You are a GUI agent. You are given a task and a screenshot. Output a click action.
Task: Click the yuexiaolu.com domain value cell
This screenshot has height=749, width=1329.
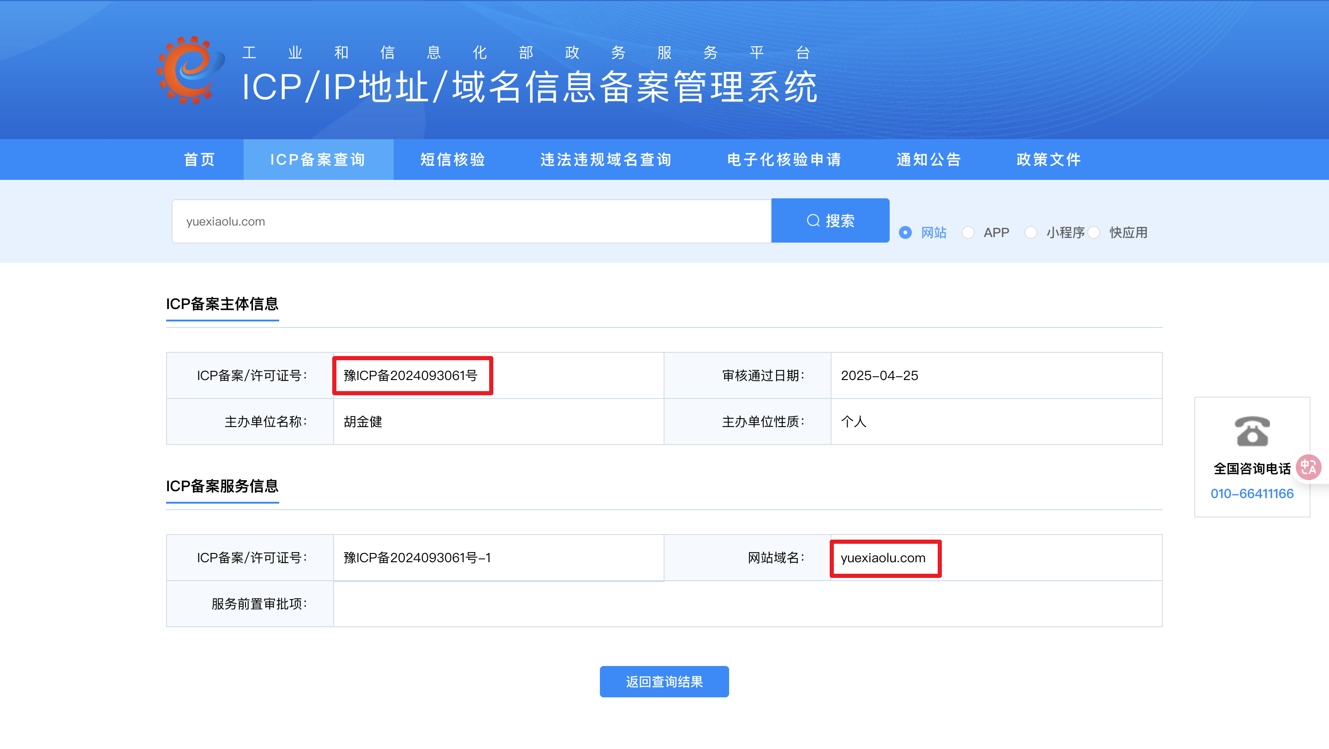(x=883, y=558)
